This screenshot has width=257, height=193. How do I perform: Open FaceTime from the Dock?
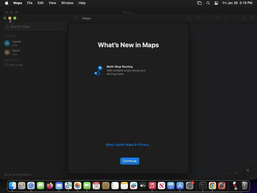point(87,186)
